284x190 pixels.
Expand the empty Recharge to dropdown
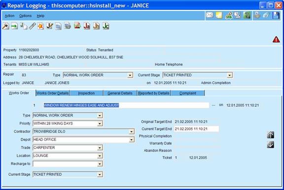tap(100, 164)
